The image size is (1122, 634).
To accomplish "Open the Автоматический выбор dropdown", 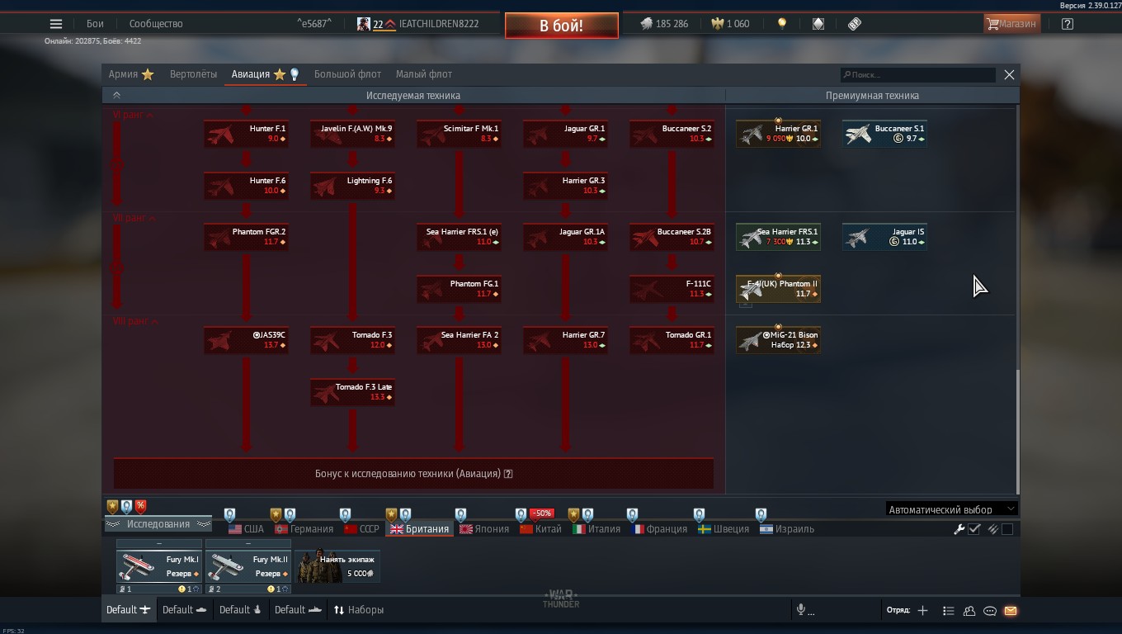I will click(x=951, y=509).
